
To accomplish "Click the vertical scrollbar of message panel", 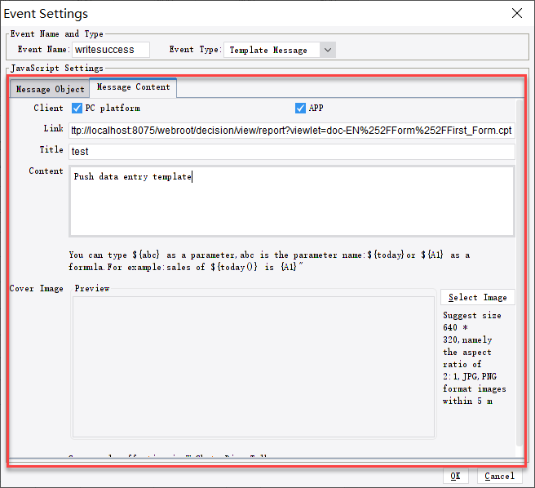I will (x=520, y=273).
